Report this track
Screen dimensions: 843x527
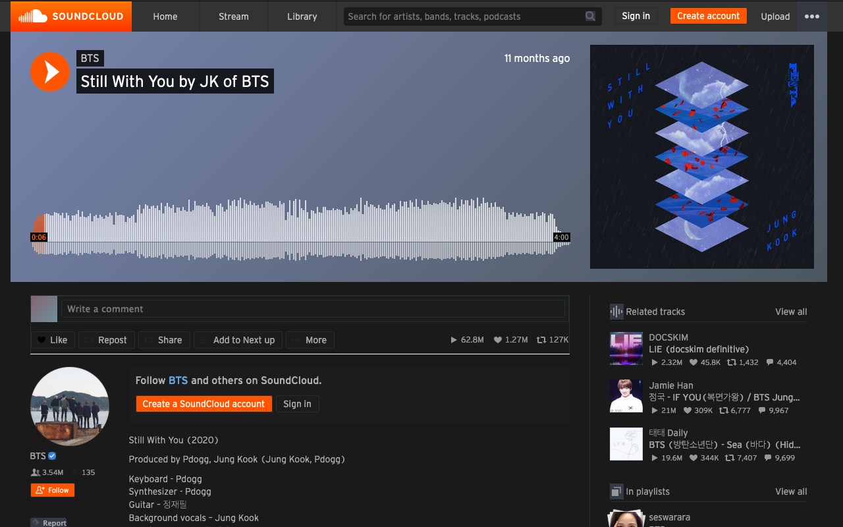tap(49, 523)
